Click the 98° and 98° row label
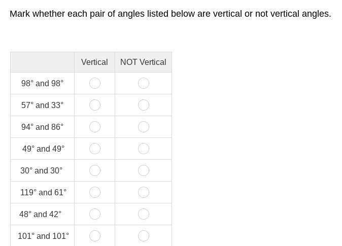This screenshot has width=342, height=246. pos(43,83)
